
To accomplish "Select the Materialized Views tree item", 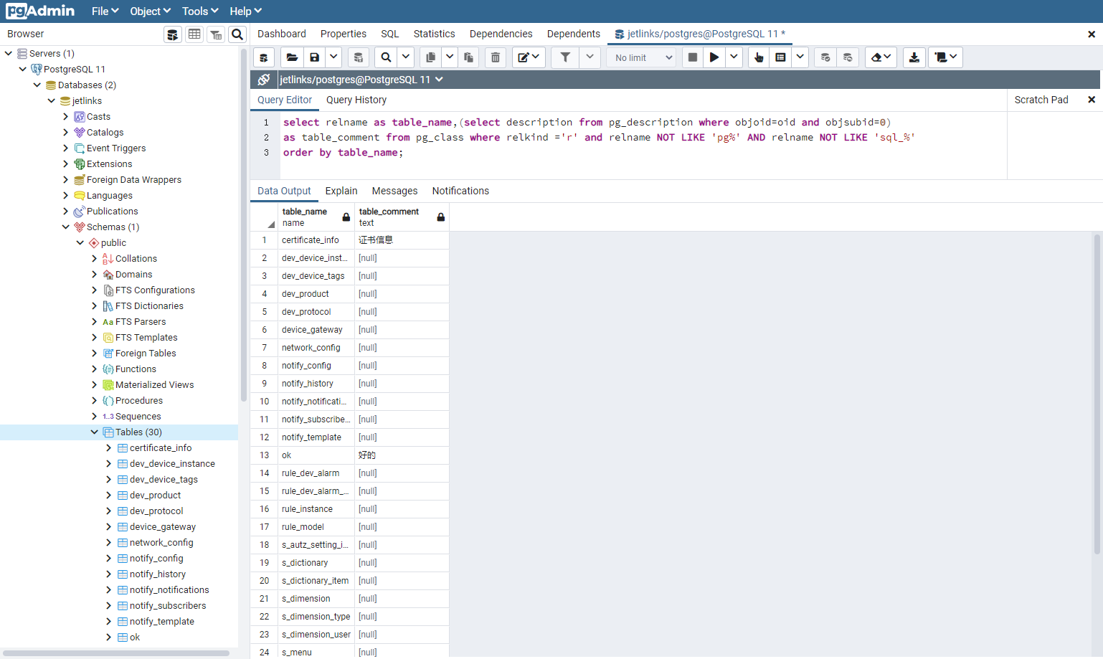I will 154,384.
